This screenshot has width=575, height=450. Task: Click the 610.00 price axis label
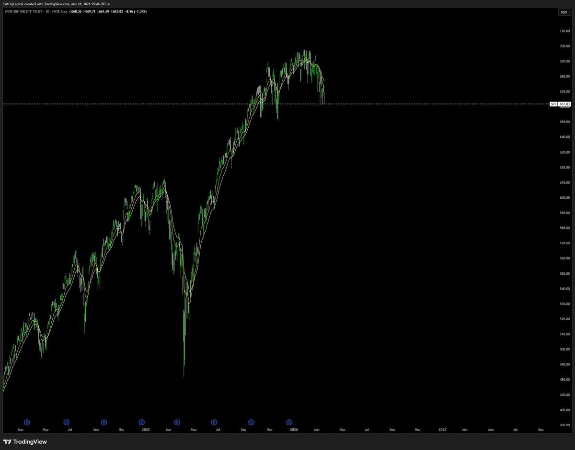[x=564, y=183]
